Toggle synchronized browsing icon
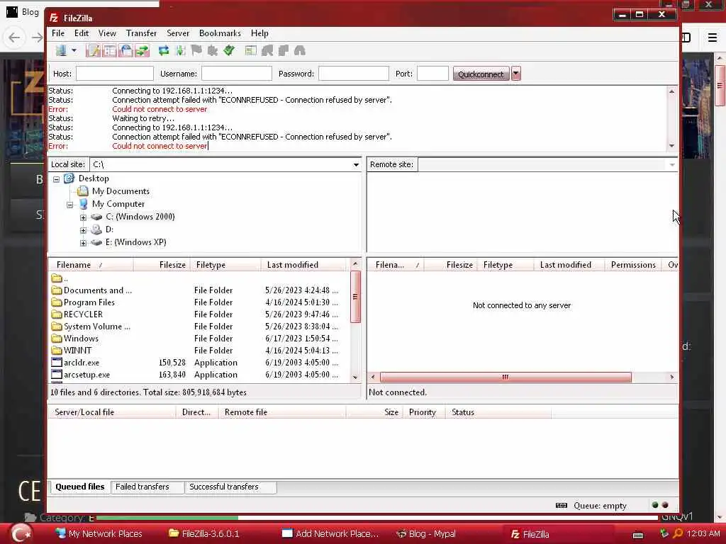The width and height of the screenshot is (726, 544). coord(284,50)
